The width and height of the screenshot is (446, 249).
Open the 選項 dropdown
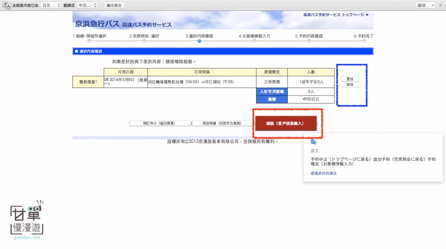425,5
